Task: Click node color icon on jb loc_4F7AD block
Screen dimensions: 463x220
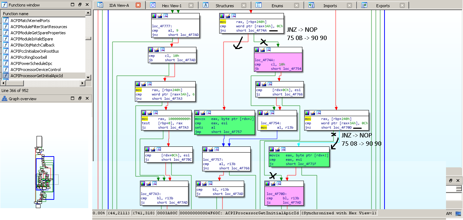Action: point(151,50)
